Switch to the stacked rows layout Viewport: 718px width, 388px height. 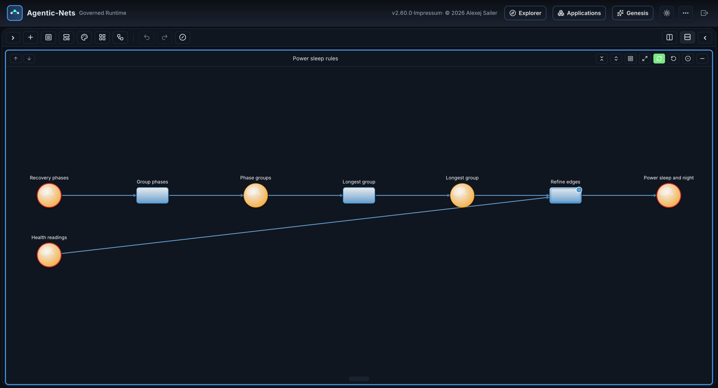pyautogui.click(x=687, y=37)
